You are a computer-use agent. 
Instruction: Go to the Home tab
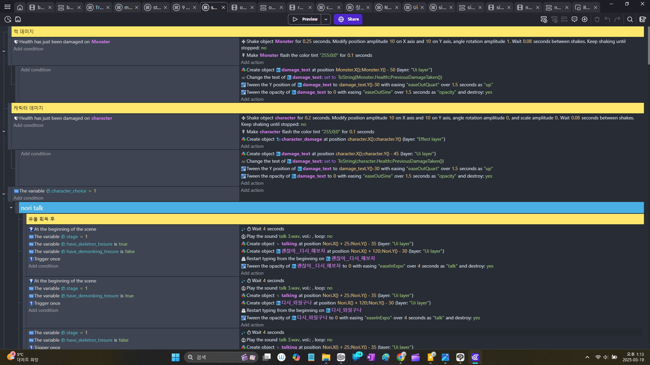coord(20,7)
